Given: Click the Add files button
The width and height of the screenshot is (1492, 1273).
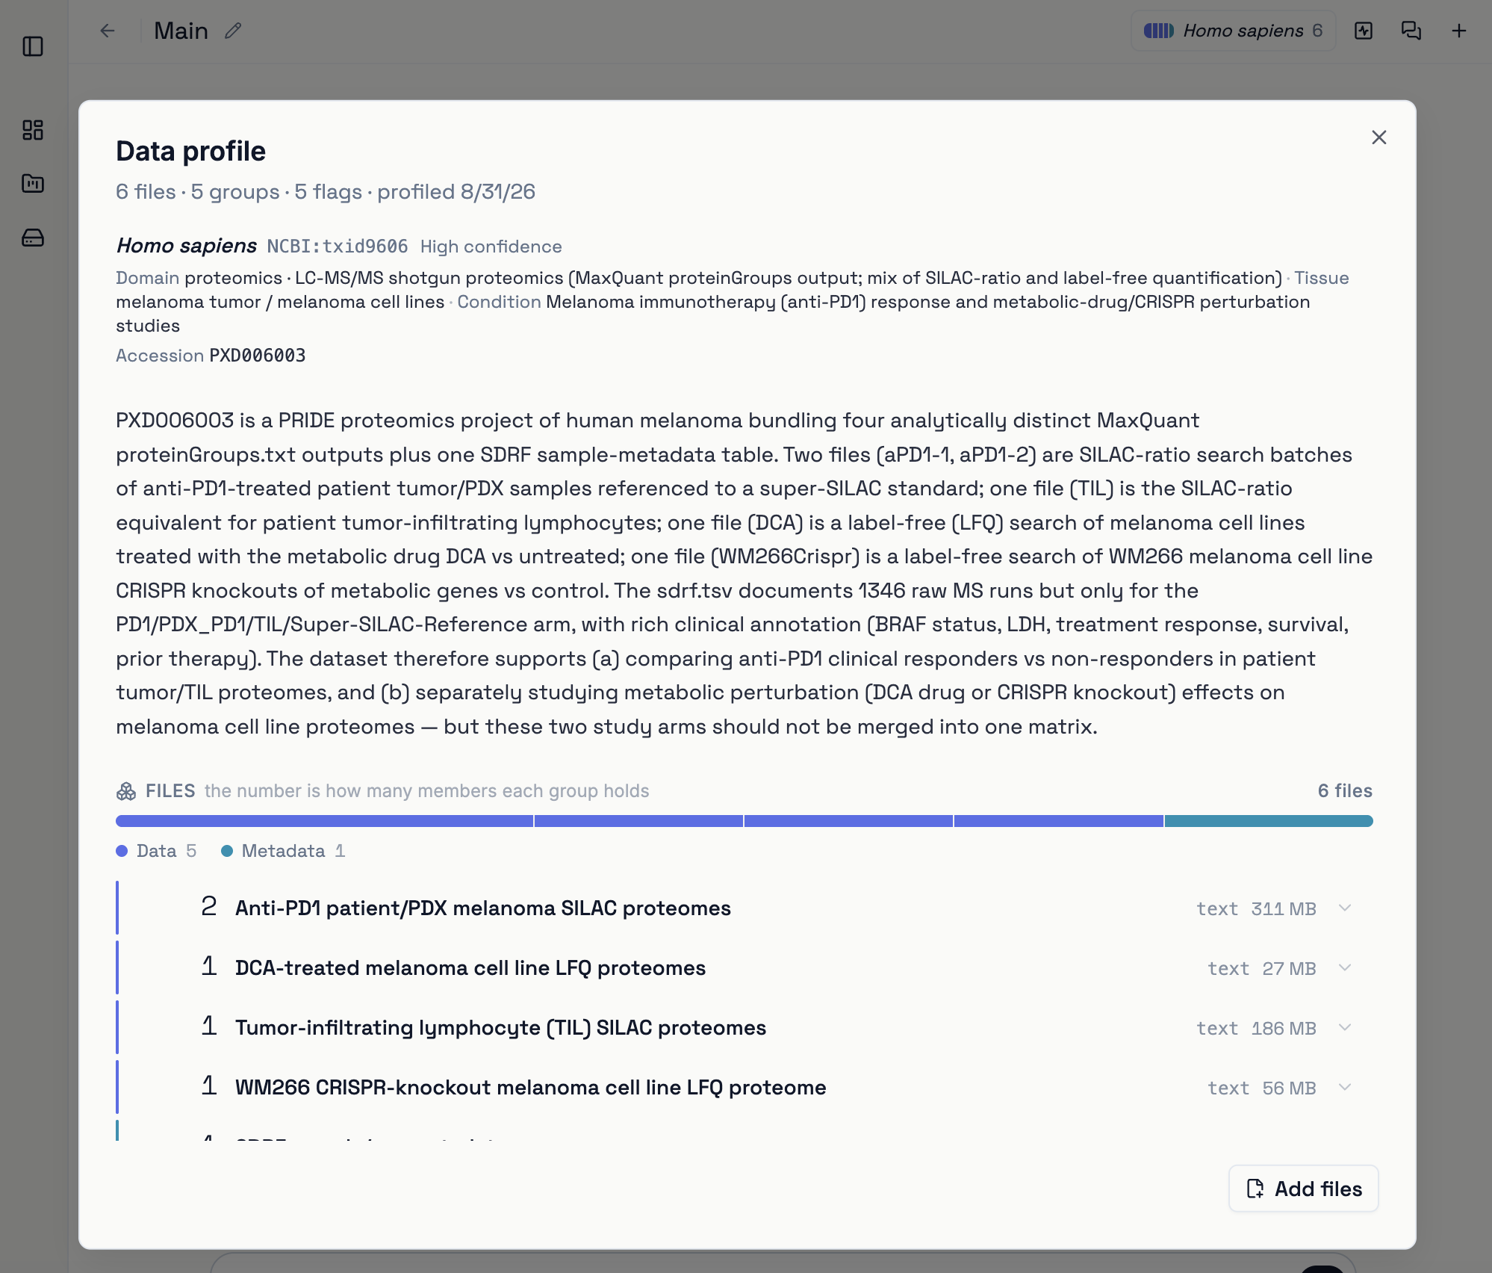Looking at the screenshot, I should 1304,1189.
